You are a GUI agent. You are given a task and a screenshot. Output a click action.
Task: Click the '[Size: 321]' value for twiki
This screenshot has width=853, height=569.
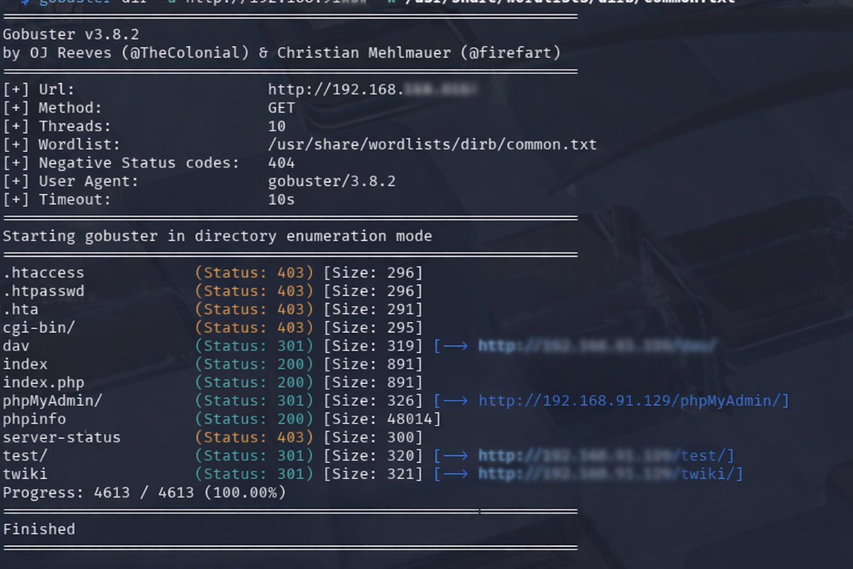coord(373,474)
